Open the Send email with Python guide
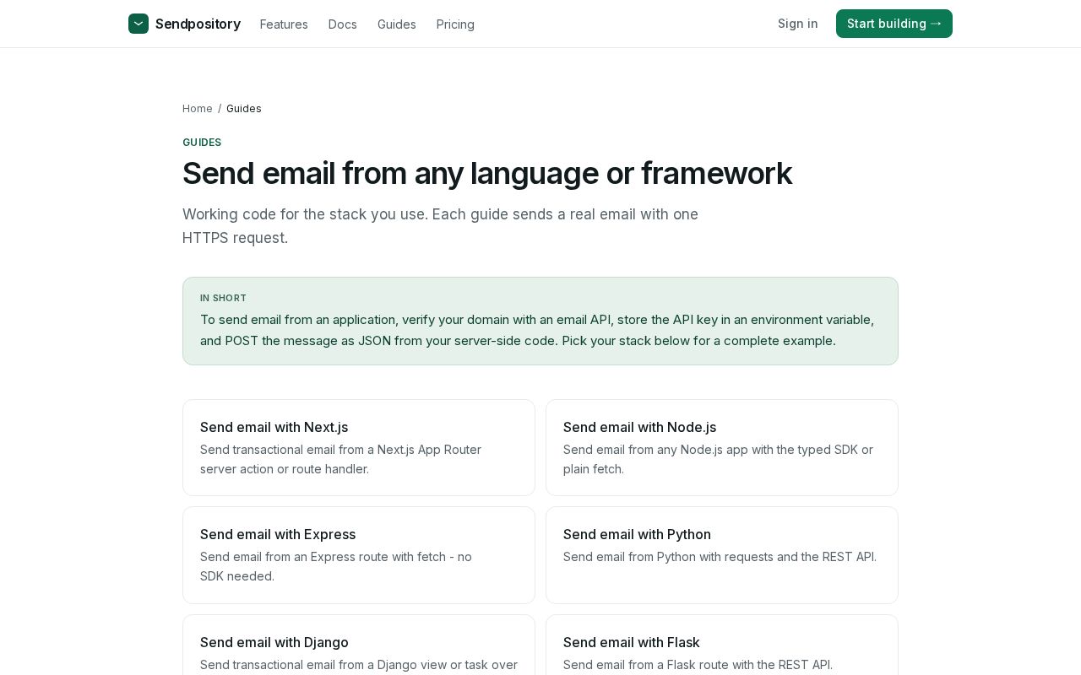 point(722,555)
